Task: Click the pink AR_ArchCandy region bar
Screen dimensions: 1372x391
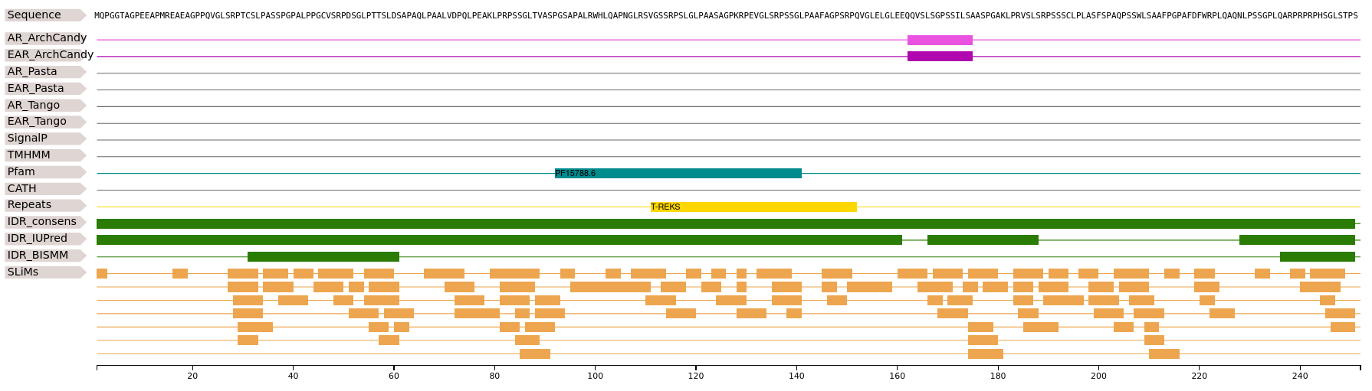Action: tap(940, 40)
